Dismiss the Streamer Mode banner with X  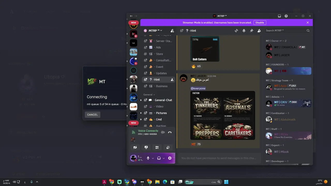tap(308, 22)
